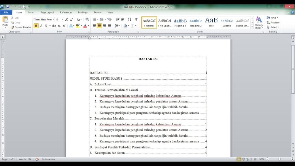Center the paragraph text
Viewport: 295px width, 166px height.
click(x=99, y=26)
